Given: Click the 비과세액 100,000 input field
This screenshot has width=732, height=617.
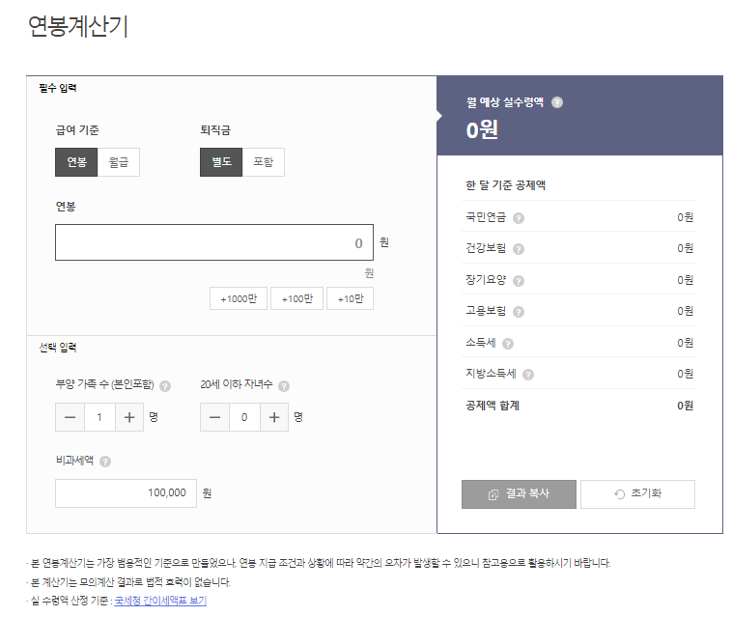Looking at the screenshot, I should coord(127,493).
